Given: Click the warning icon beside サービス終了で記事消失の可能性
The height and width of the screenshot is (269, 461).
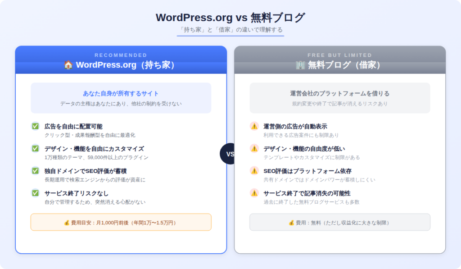Looking at the screenshot, I should pyautogui.click(x=254, y=193).
